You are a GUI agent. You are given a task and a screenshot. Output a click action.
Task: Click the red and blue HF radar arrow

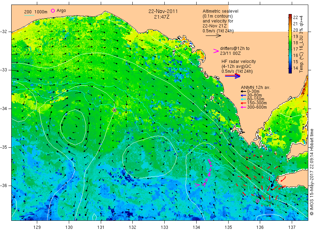[232, 76]
